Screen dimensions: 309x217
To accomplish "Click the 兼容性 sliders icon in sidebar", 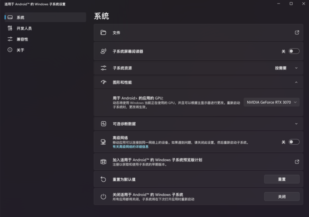I will pos(10,39).
